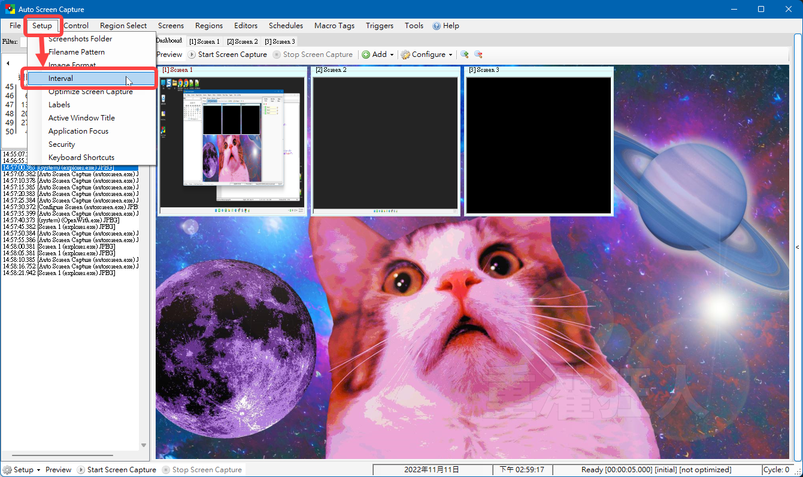Switch to the Dashboard tab

coord(169,41)
